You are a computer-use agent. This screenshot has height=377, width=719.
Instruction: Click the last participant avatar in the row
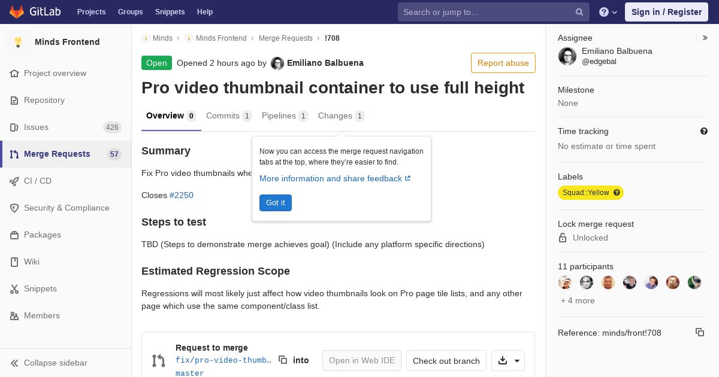[x=694, y=282]
